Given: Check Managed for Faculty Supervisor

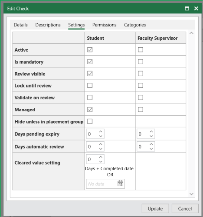Looking at the screenshot, I should point(141,110).
